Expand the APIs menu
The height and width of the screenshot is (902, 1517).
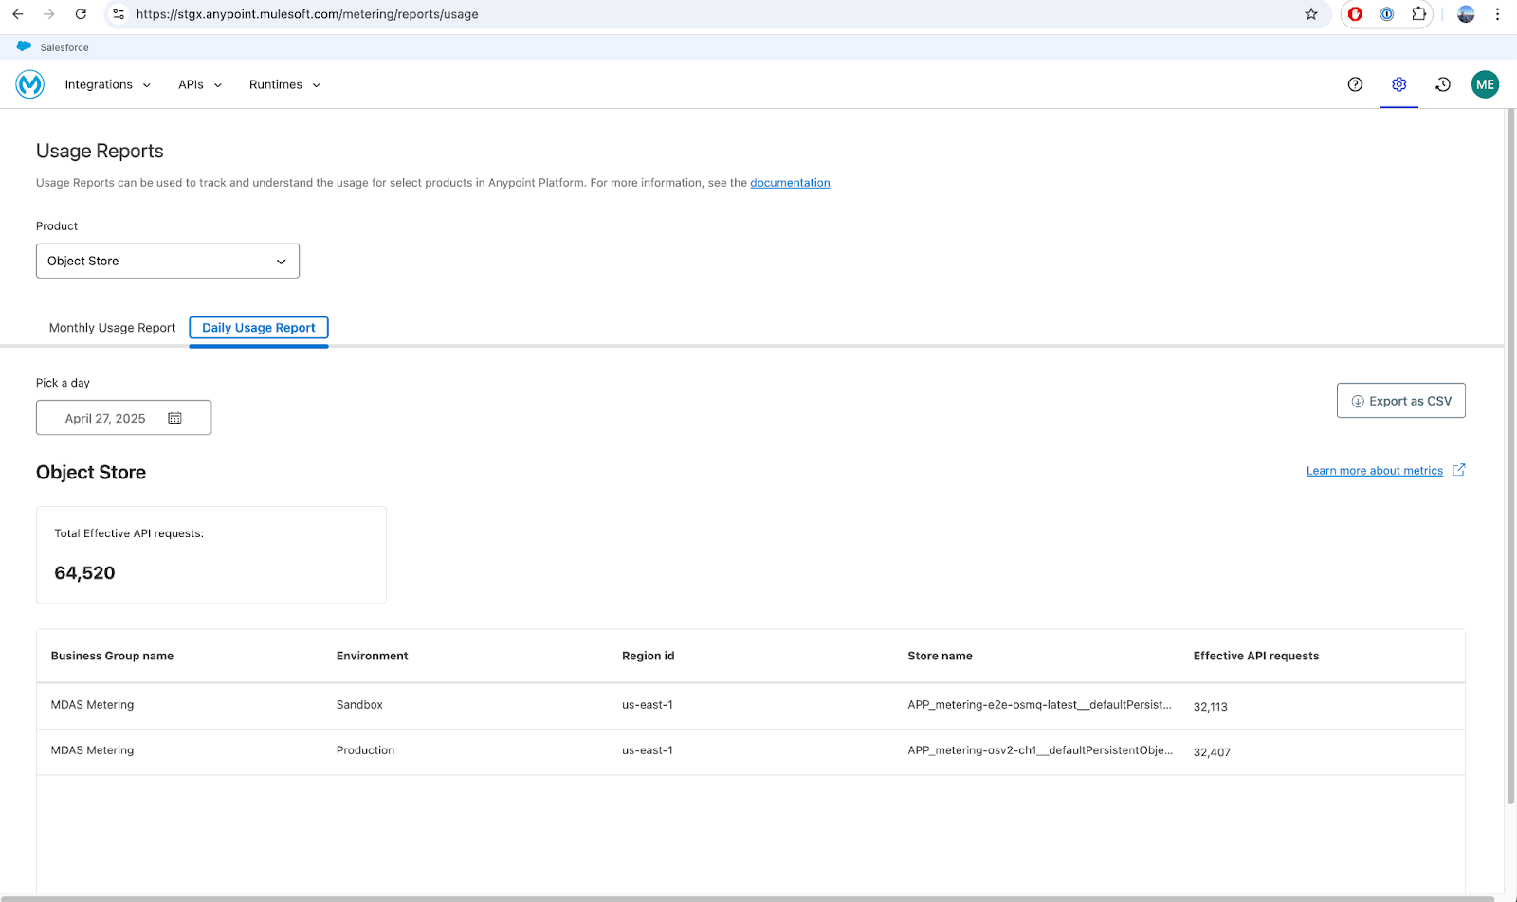point(199,84)
